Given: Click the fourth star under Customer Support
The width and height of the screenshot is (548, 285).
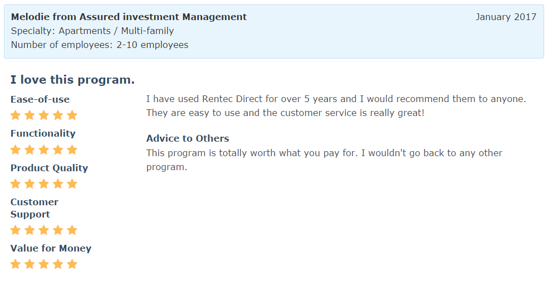Looking at the screenshot, I should coord(58,230).
